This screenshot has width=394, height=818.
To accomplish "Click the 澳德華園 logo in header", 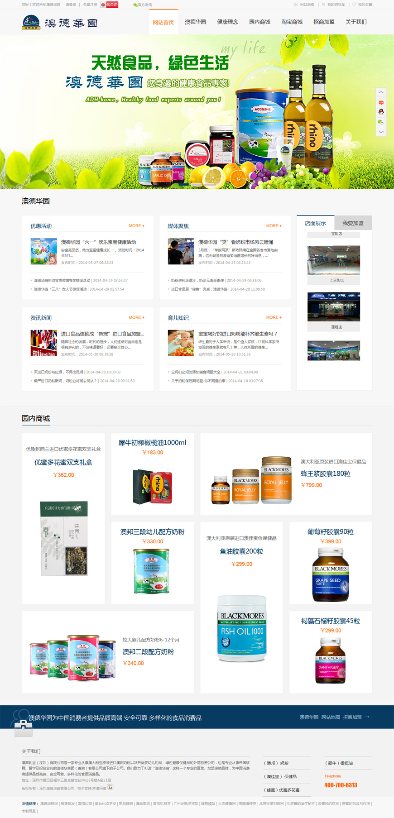I will point(60,22).
